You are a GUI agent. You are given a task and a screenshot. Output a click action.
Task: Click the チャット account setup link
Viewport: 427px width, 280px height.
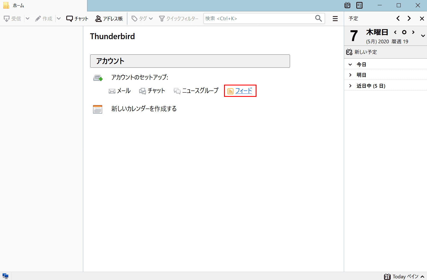click(x=152, y=91)
